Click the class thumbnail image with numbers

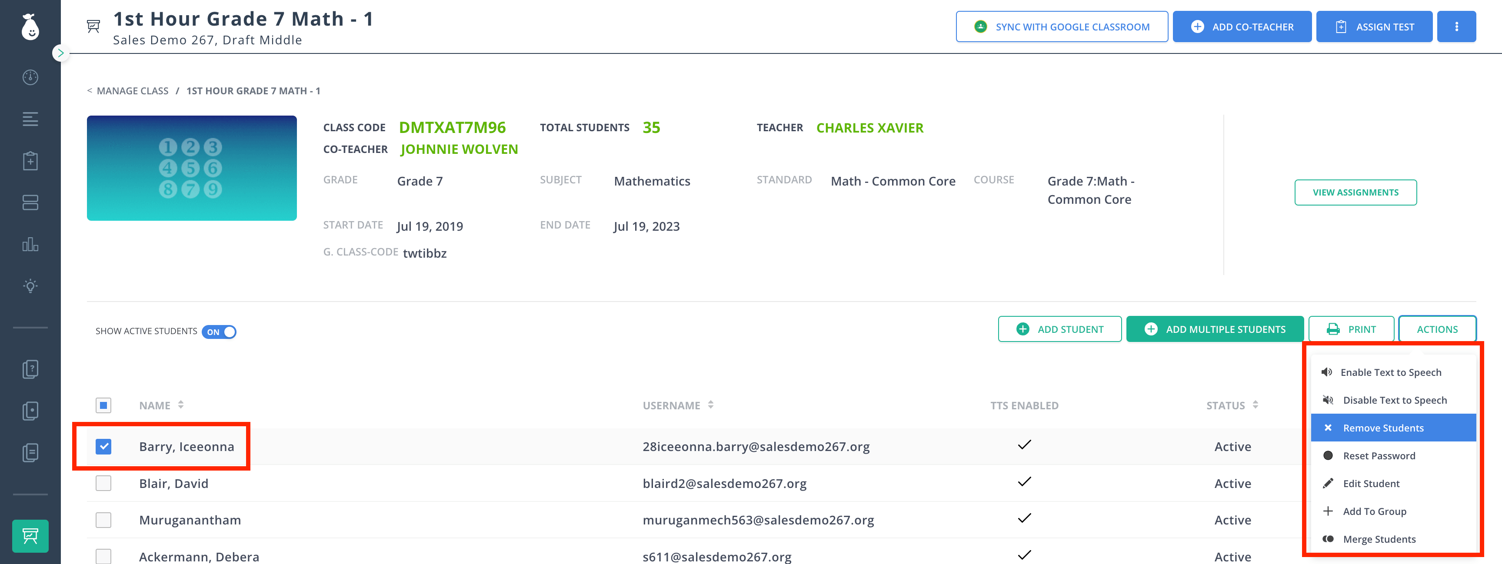[x=192, y=168]
